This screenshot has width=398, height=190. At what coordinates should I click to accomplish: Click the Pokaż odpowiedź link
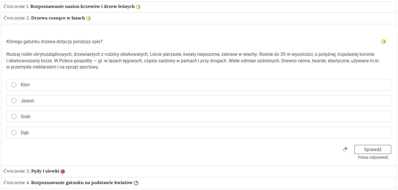click(x=373, y=157)
